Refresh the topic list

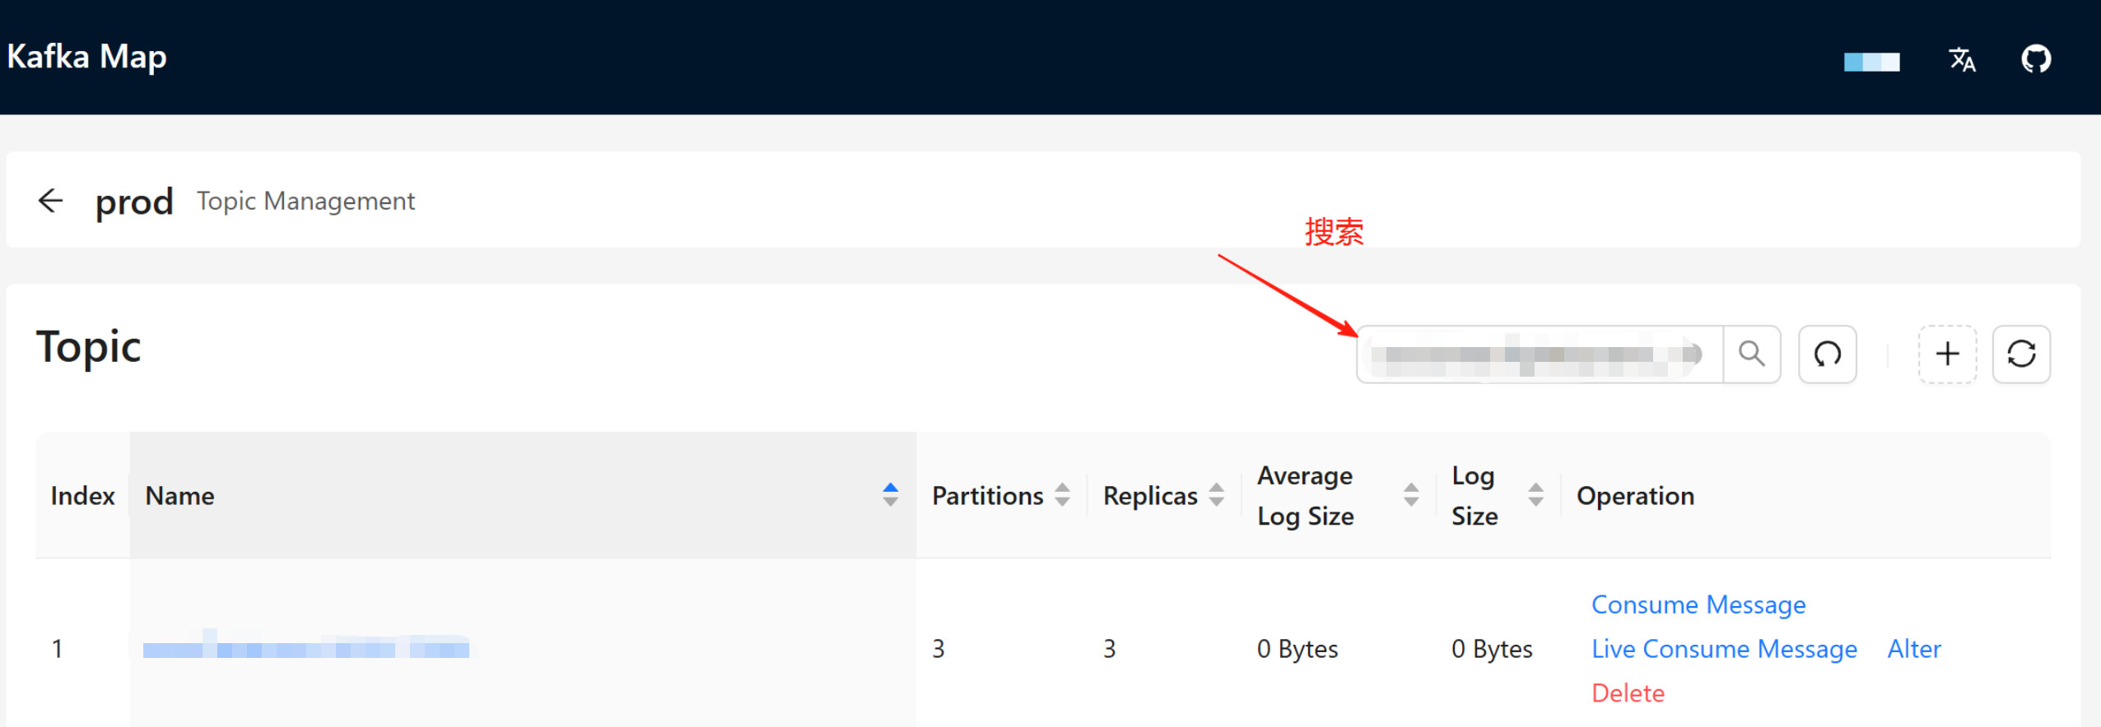pos(2021,354)
